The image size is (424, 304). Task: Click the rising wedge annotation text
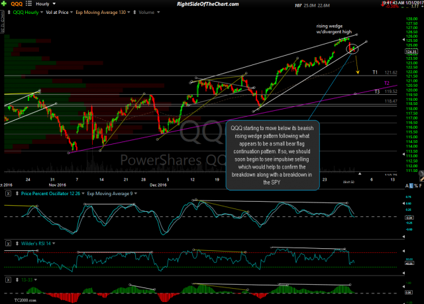pyautogui.click(x=334, y=29)
